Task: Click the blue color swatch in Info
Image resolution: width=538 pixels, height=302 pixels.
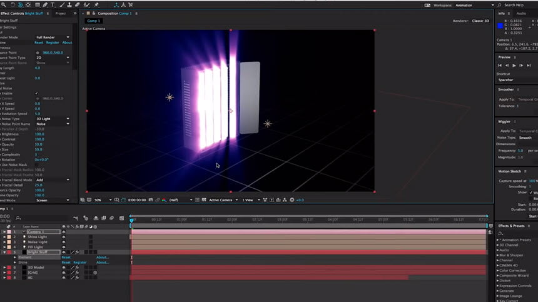Action: tap(500, 26)
